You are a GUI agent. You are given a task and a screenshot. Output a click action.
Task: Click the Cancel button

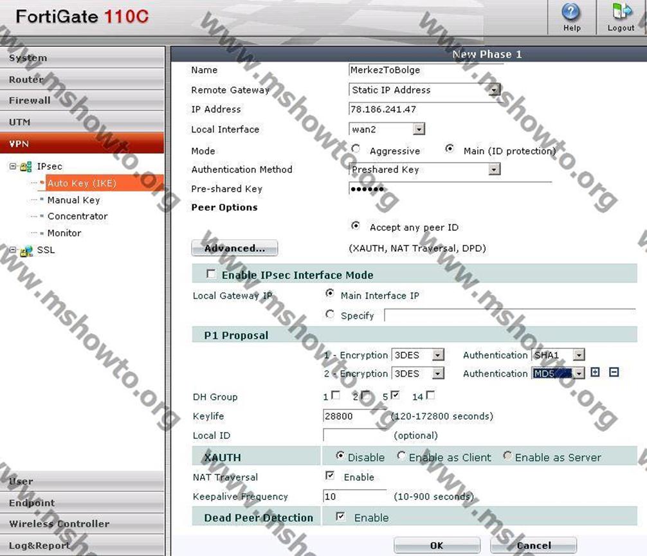533,545
